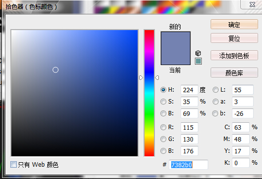Click the S field showing 35

(189, 102)
